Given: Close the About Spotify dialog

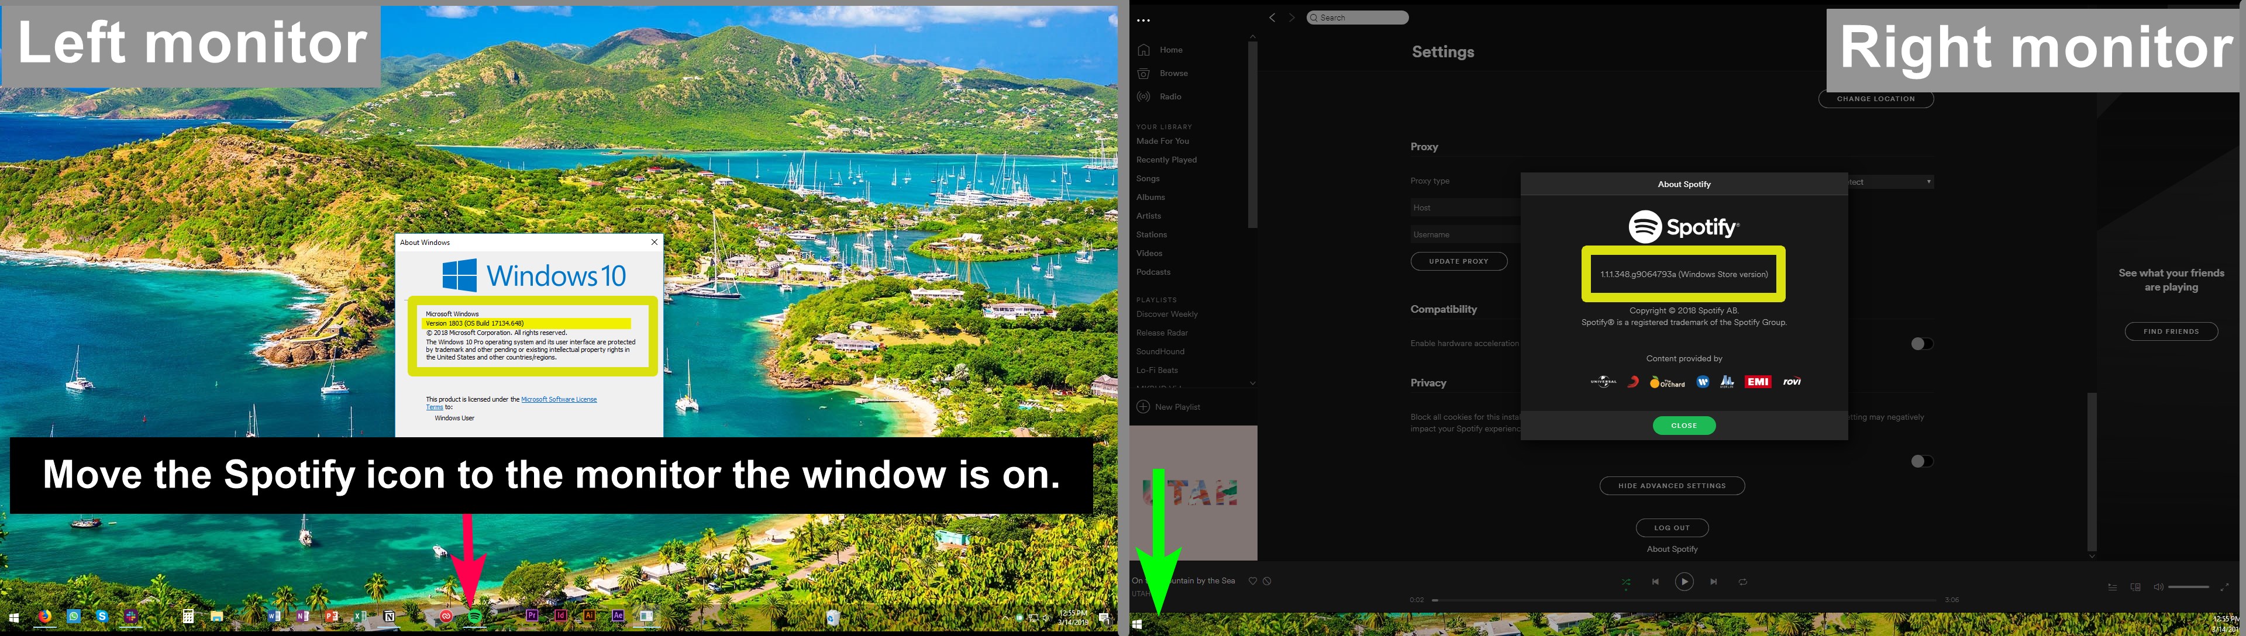Looking at the screenshot, I should tap(1684, 426).
